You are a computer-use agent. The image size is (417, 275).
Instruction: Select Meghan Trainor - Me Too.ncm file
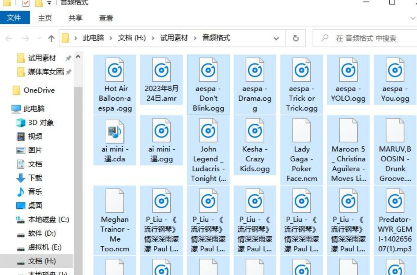pyautogui.click(x=115, y=221)
